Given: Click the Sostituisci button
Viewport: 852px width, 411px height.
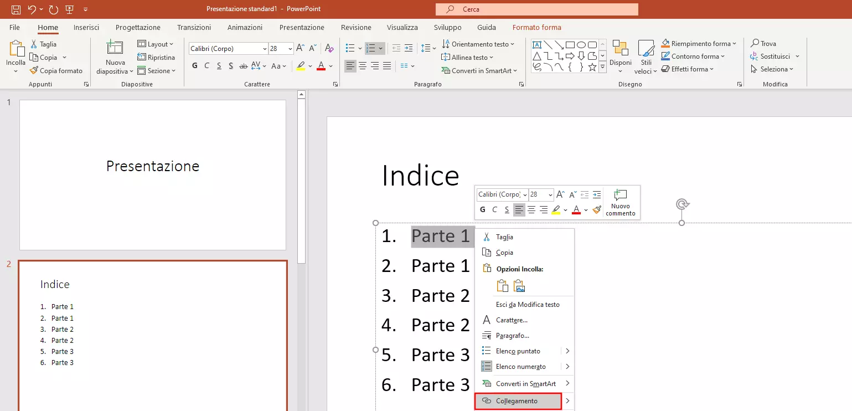Looking at the screenshot, I should (774, 56).
